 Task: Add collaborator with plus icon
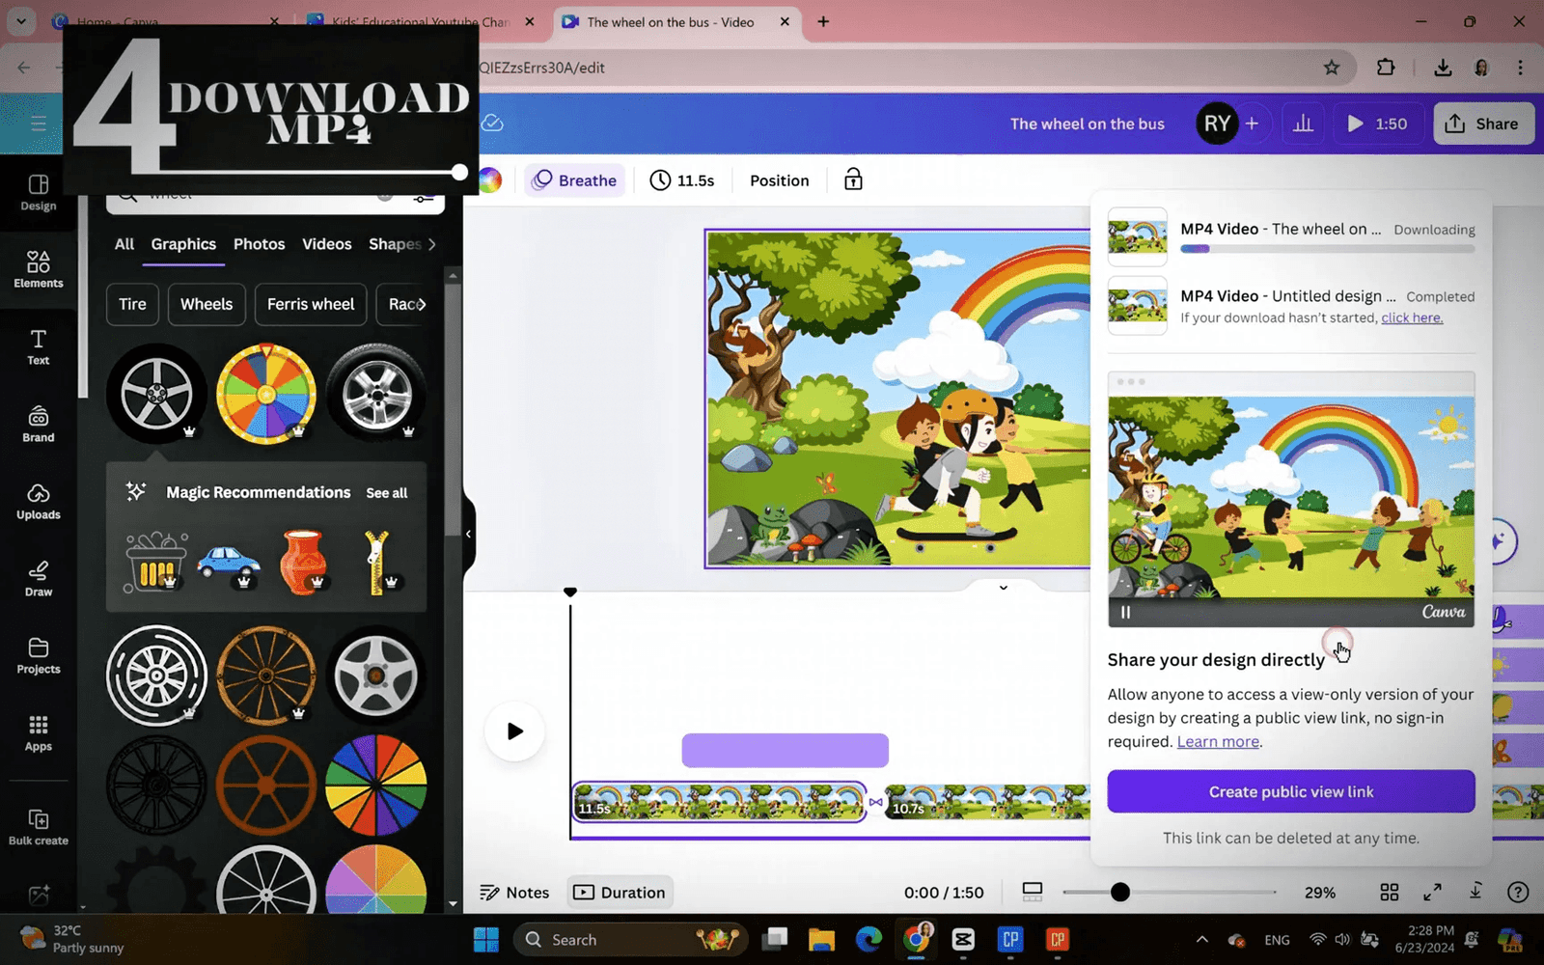point(1252,124)
